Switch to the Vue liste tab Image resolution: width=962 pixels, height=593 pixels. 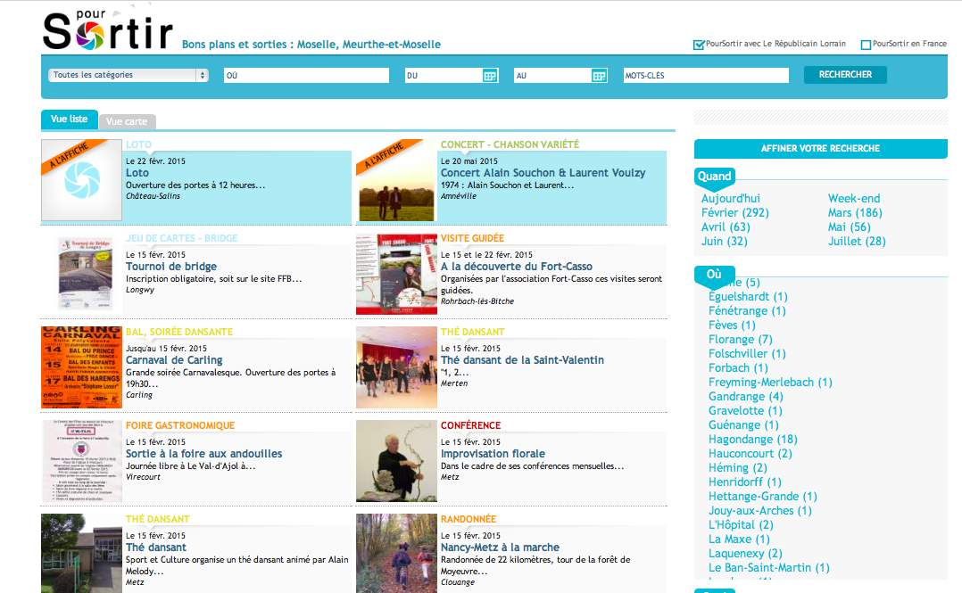coord(70,119)
